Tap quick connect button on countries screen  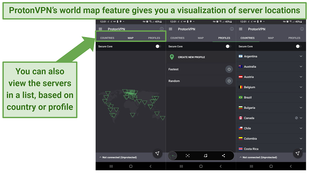tap(297, 154)
